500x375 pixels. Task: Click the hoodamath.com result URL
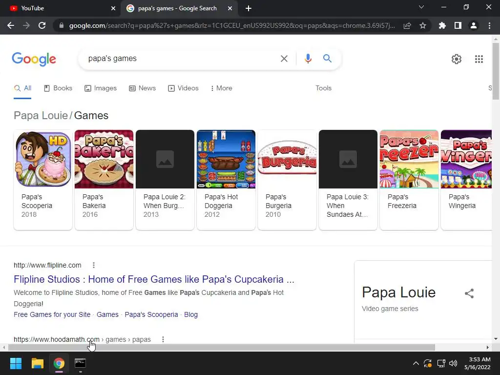pos(82,339)
